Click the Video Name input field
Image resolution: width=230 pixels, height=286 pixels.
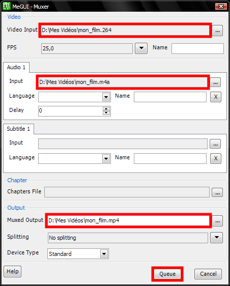coord(197,48)
